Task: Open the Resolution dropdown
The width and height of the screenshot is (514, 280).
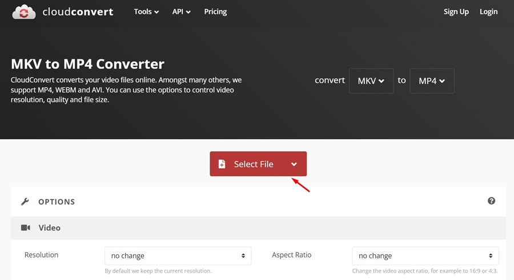Action: (178, 256)
